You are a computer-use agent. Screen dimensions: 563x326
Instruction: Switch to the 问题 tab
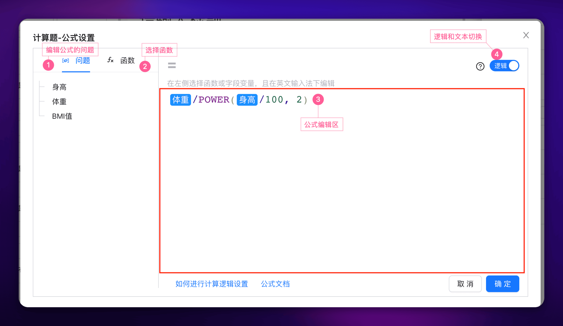point(82,61)
